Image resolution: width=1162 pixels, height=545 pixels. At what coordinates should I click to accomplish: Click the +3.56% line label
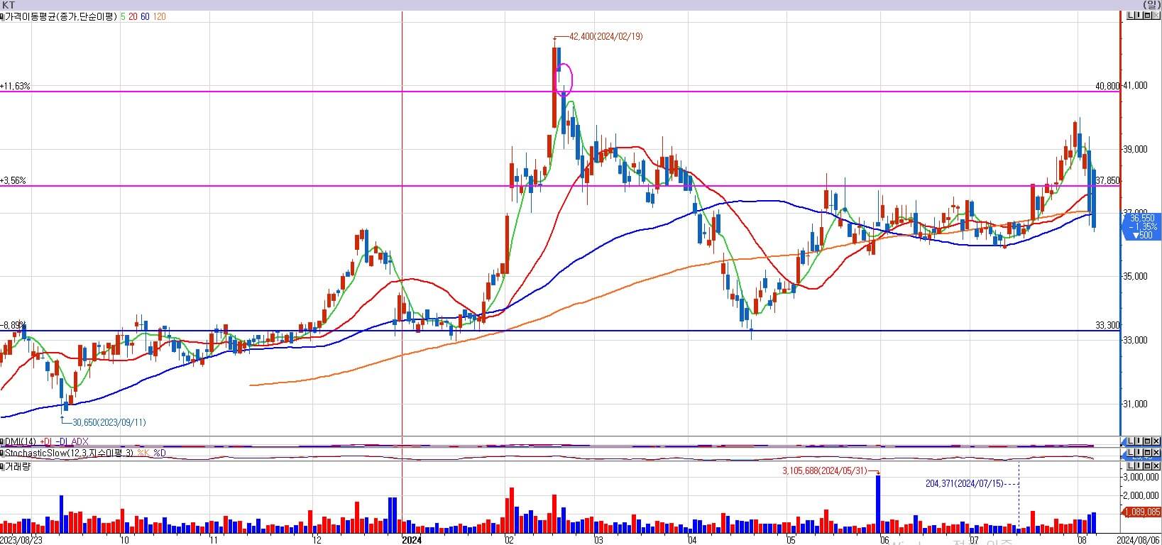click(x=13, y=180)
